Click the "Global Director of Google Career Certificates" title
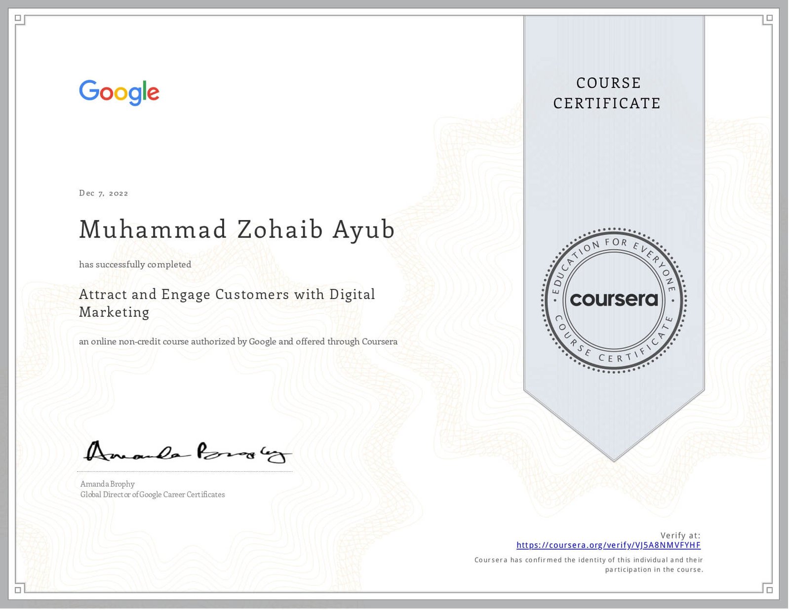The image size is (790, 610). [153, 495]
